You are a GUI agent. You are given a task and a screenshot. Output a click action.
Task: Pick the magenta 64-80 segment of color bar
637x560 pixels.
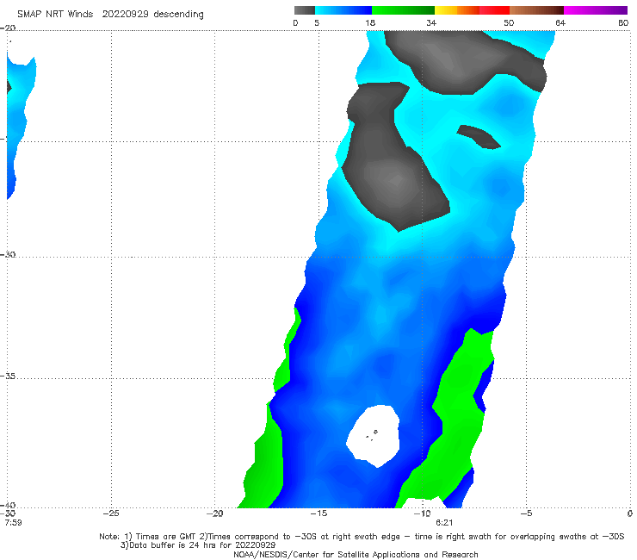pyautogui.click(x=596, y=10)
